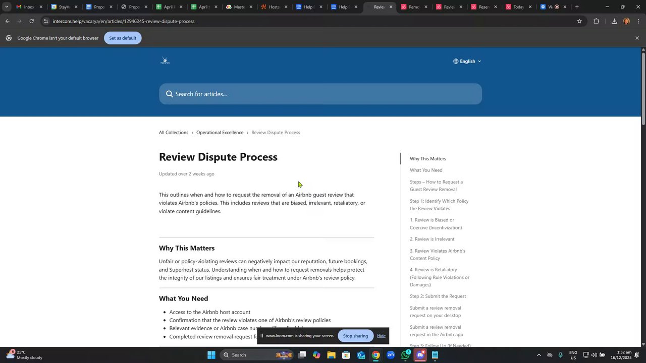The image size is (646, 363).
Task: Open the Chrome three-dot menu
Action: [638, 21]
